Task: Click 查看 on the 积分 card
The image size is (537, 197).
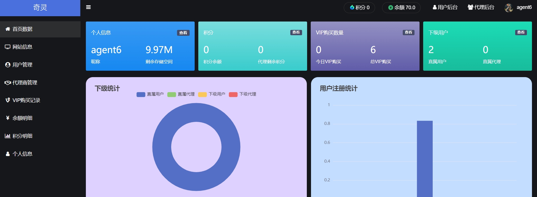Action: pyautogui.click(x=296, y=32)
